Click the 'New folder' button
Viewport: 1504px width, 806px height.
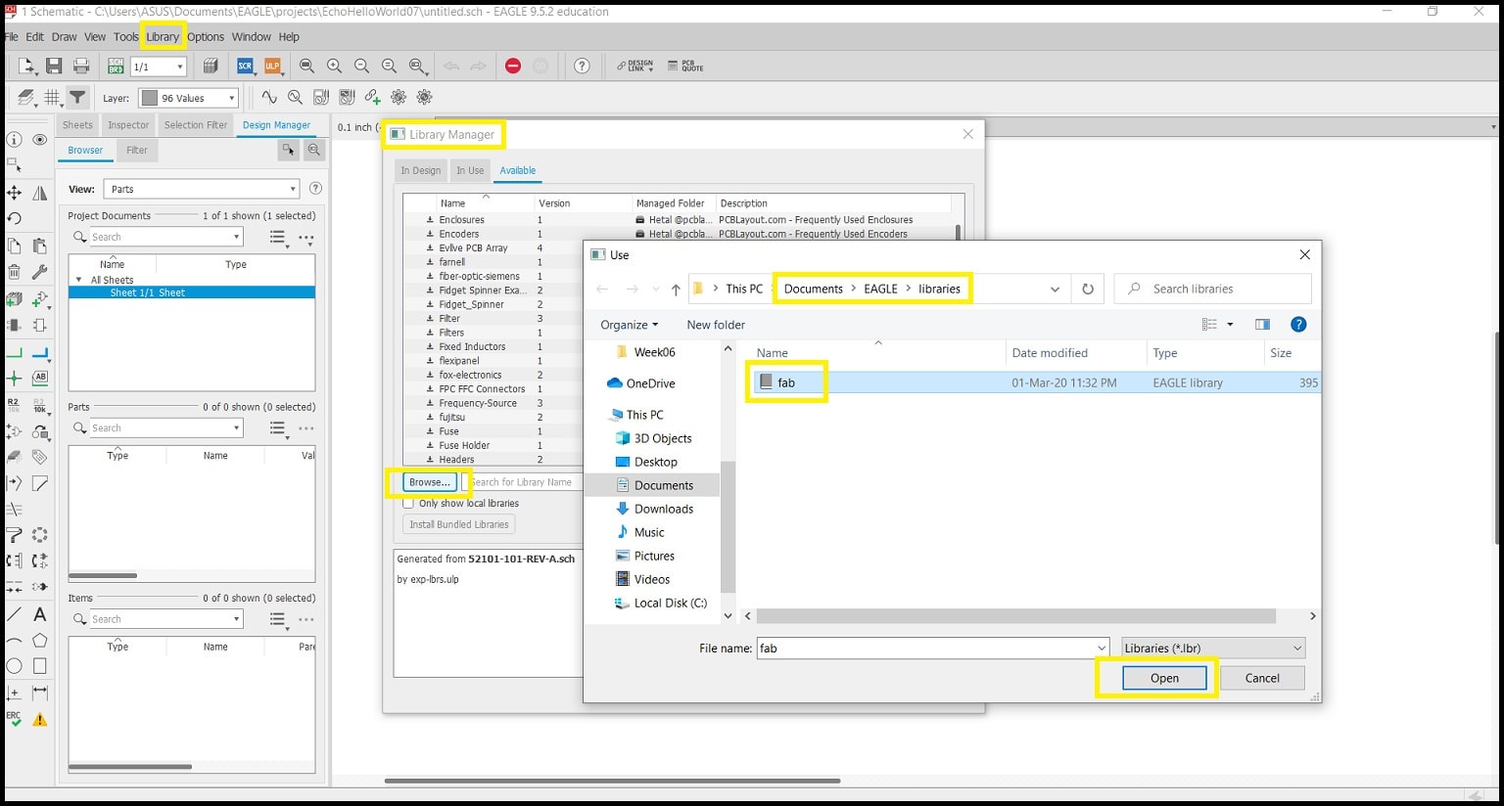[x=716, y=325]
